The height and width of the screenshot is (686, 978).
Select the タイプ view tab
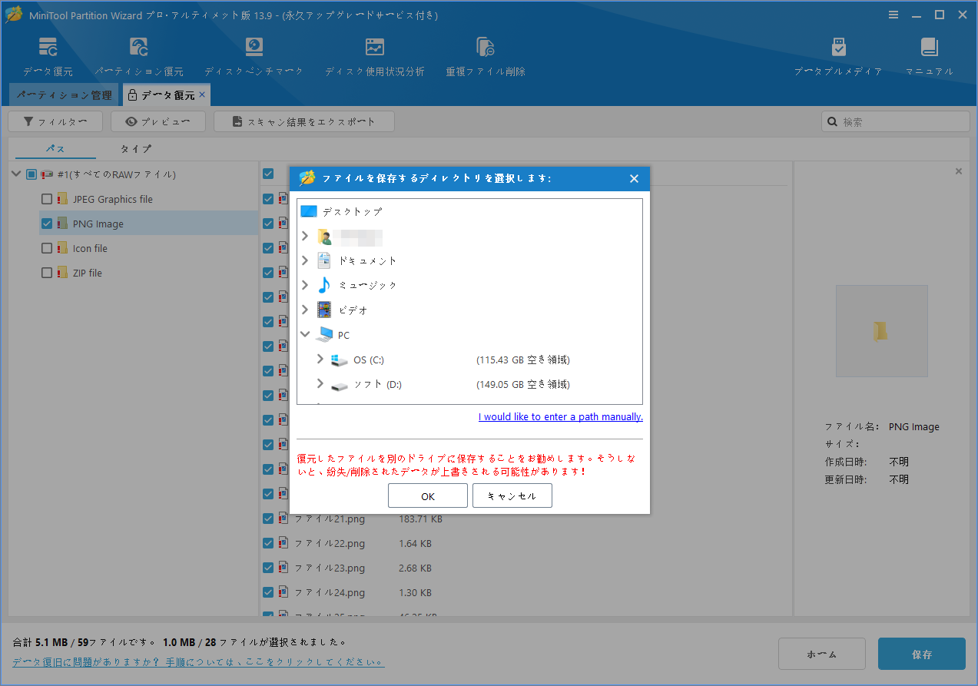(136, 148)
